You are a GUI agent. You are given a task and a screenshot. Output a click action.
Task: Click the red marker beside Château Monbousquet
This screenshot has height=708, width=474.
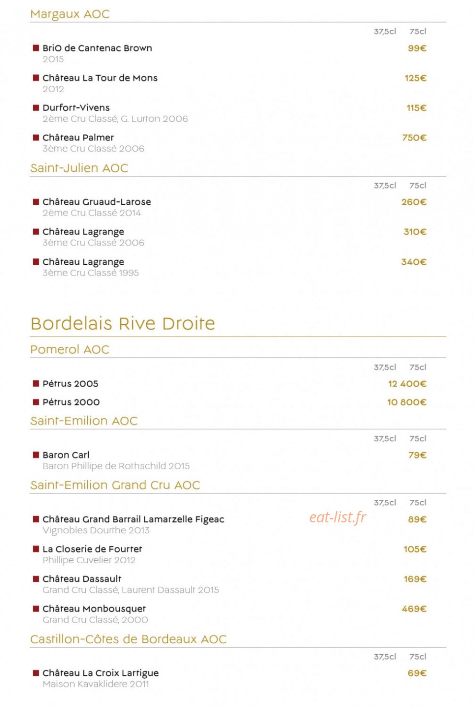[36, 608]
